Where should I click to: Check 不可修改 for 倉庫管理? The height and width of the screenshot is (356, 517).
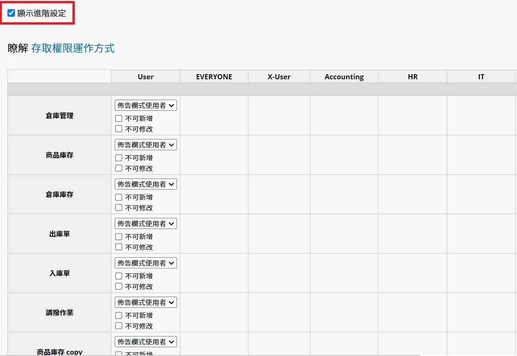[119, 129]
